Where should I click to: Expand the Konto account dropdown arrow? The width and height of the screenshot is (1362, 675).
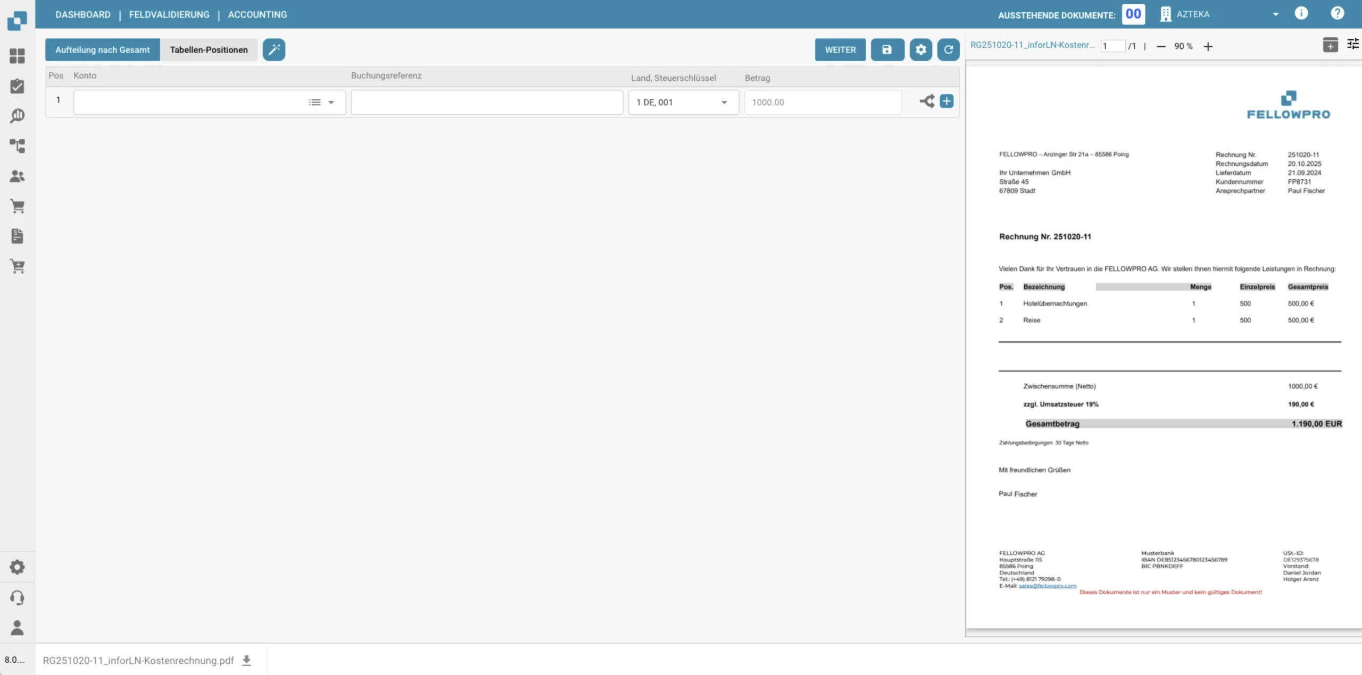331,102
